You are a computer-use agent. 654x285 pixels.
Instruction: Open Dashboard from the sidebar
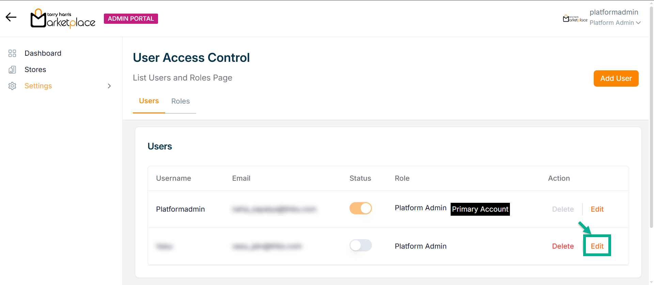click(x=43, y=53)
